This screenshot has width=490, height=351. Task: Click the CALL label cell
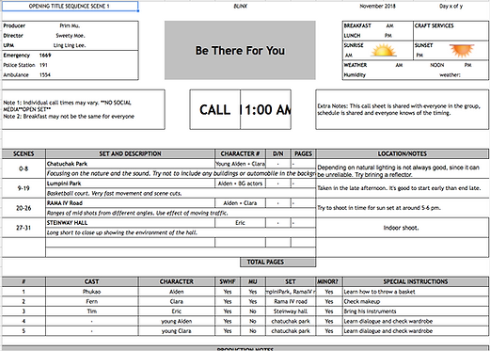(x=215, y=109)
